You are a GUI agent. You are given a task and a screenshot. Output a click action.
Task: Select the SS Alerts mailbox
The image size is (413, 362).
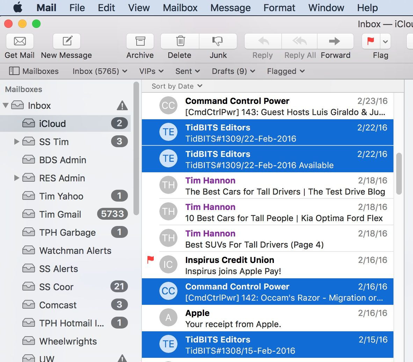(65, 269)
